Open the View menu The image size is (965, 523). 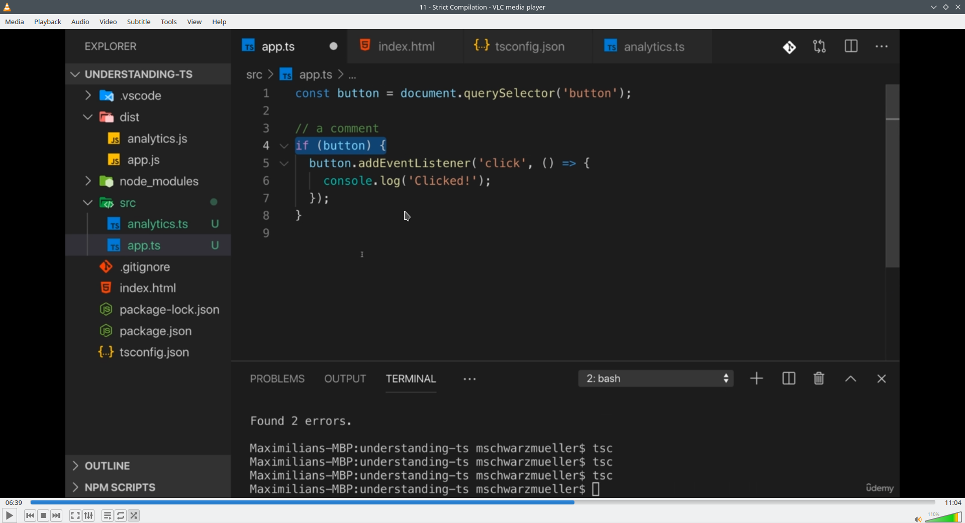[x=195, y=22]
